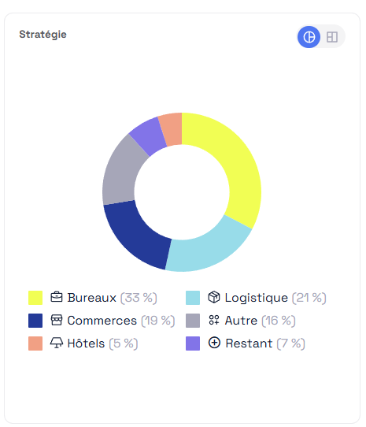Click the Bureaux legend label
The image size is (366, 427).
[92, 298]
